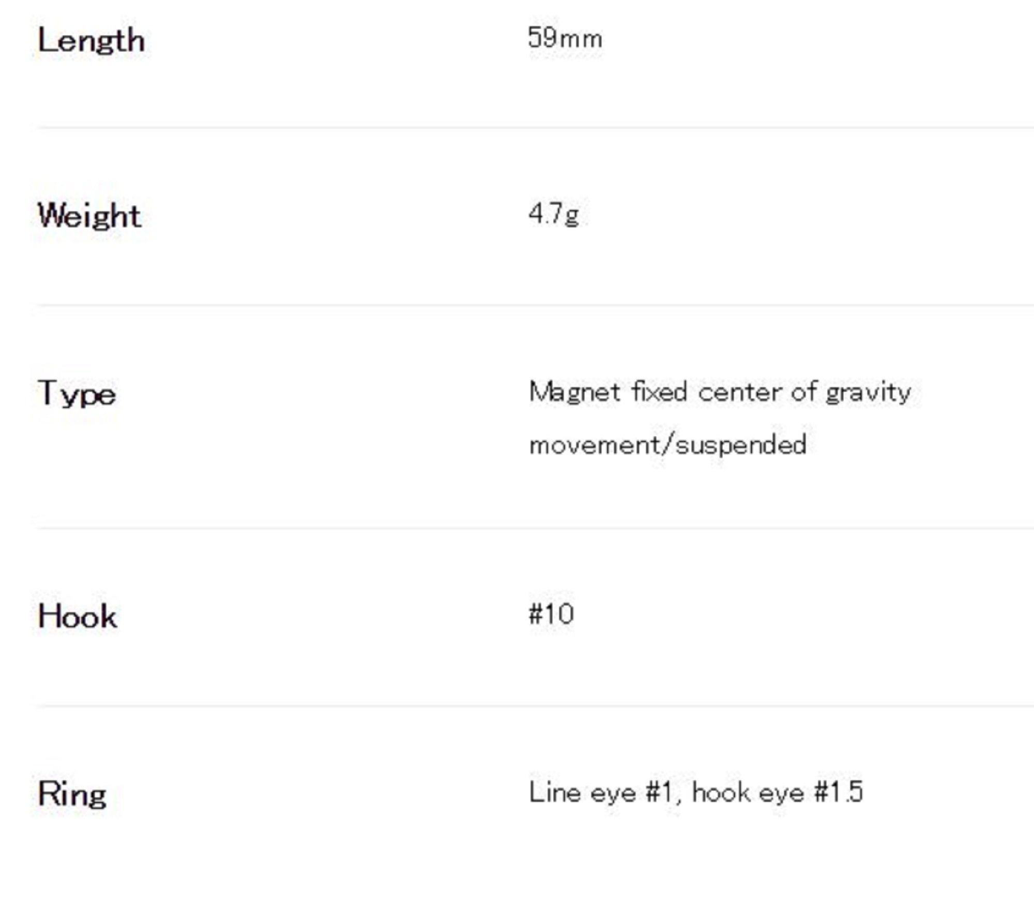
Task: Click the word suspended in Type description
Action: pos(741,445)
